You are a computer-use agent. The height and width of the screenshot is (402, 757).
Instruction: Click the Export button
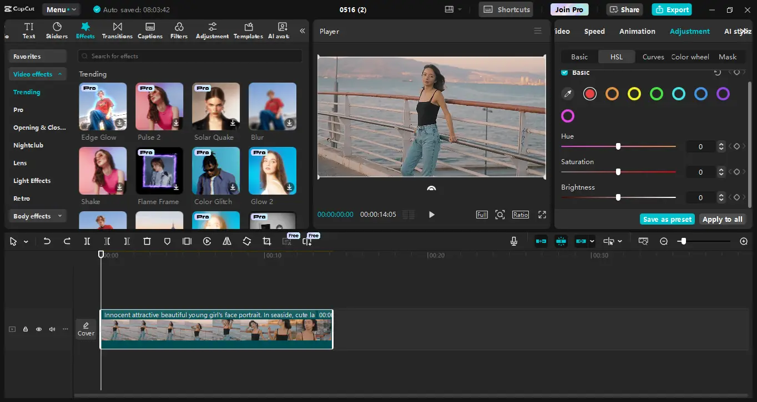(x=672, y=9)
